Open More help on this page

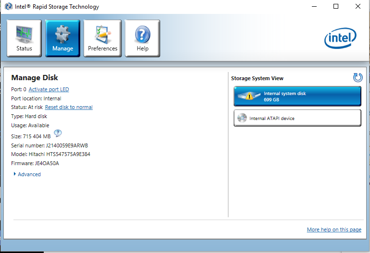[334, 229]
